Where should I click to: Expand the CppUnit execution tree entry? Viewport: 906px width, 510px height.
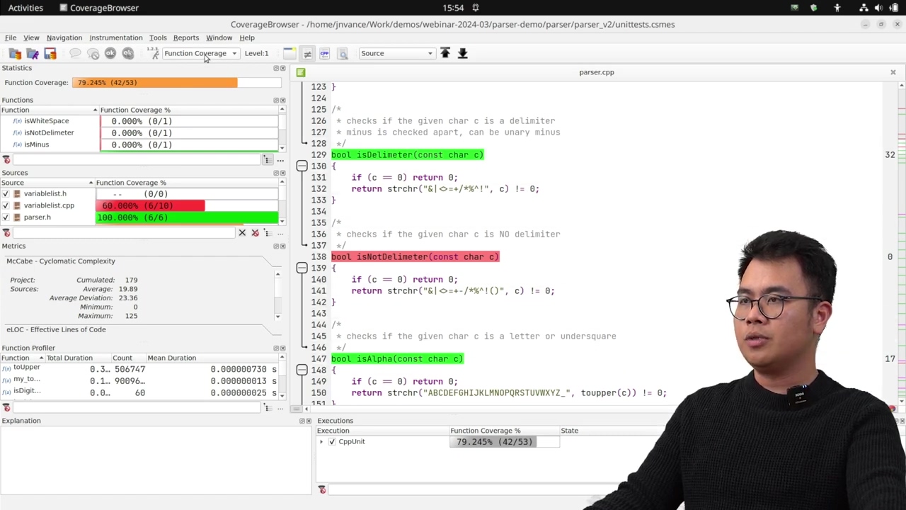tap(321, 441)
